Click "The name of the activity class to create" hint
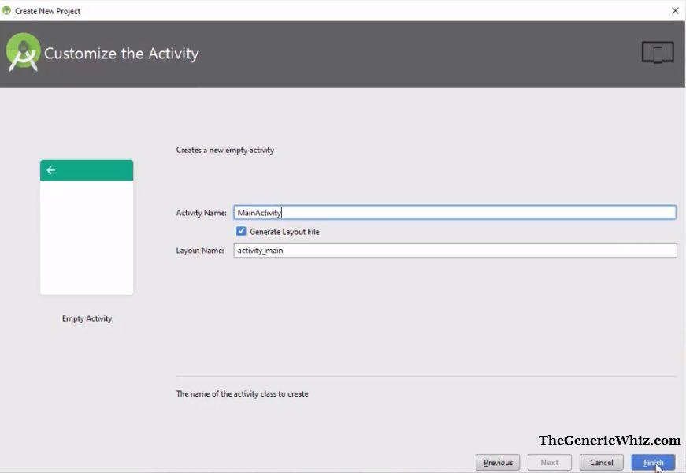The height and width of the screenshot is (473, 686). (x=242, y=393)
